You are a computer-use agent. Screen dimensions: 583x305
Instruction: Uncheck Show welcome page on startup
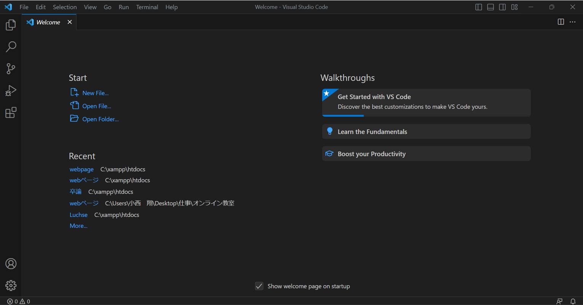coord(259,286)
